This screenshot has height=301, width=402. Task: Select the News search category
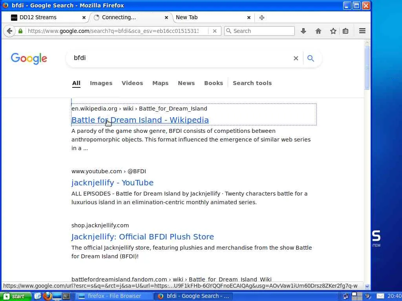point(186,83)
